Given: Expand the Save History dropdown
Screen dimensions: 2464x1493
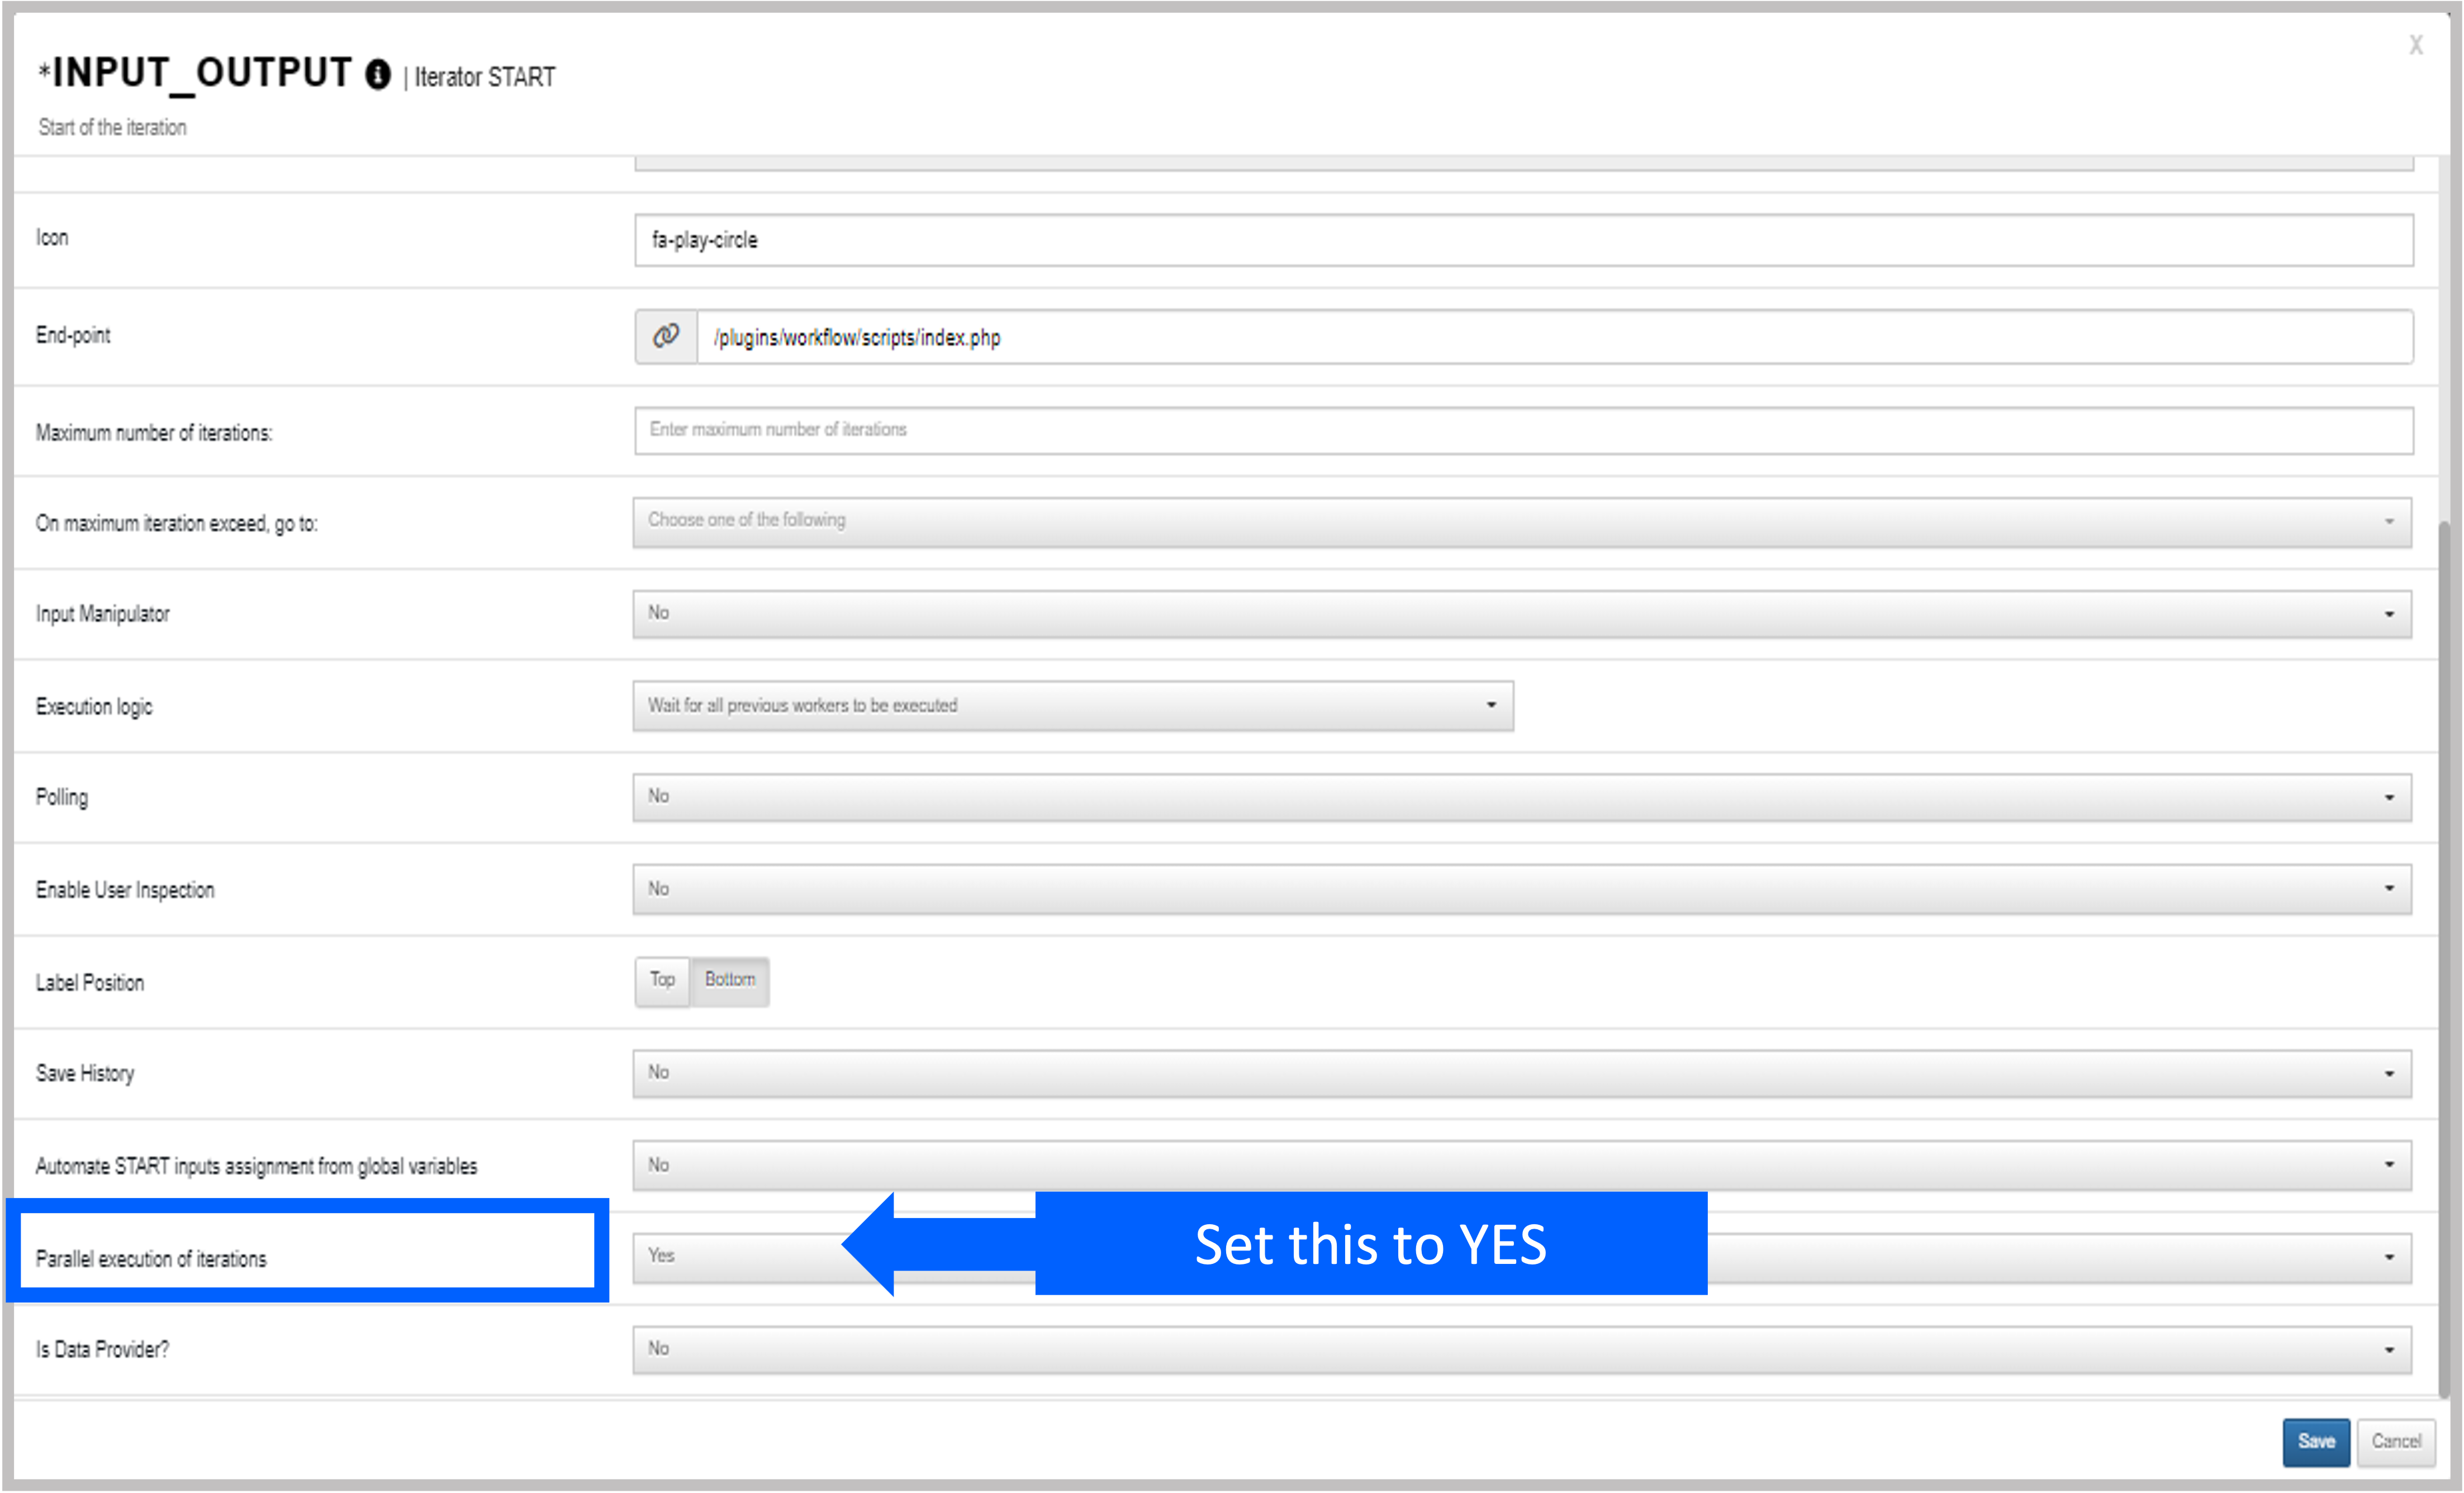Looking at the screenshot, I should pos(1521,1073).
